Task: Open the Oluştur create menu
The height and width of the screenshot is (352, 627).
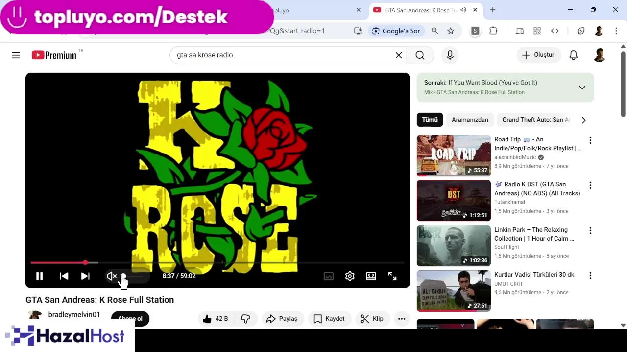Action: [538, 55]
